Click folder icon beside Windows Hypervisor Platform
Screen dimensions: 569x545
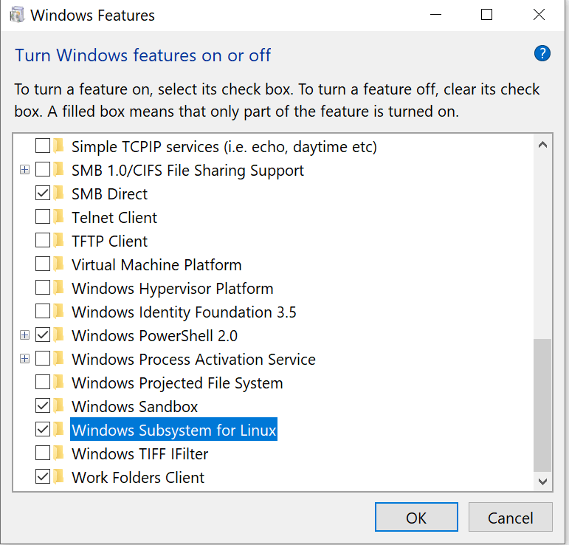click(x=58, y=288)
